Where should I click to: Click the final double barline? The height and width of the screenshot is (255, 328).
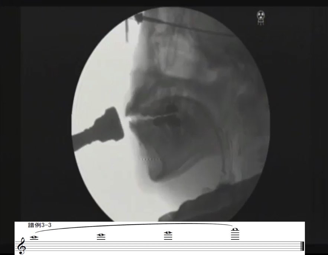point(302,246)
